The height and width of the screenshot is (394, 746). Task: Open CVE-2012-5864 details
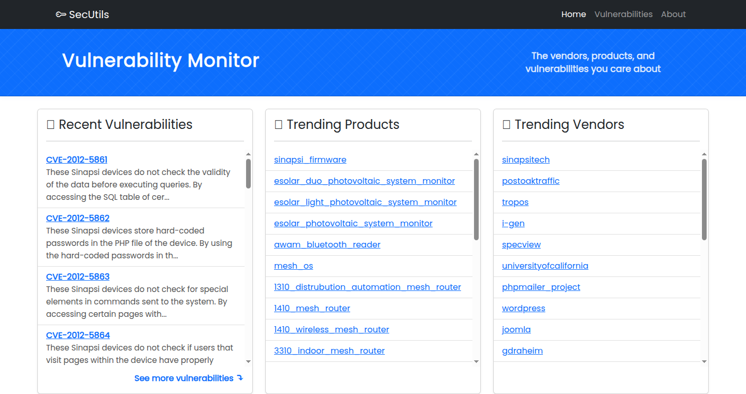(x=78, y=335)
